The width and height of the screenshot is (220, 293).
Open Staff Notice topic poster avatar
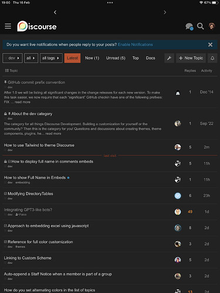point(178,276)
